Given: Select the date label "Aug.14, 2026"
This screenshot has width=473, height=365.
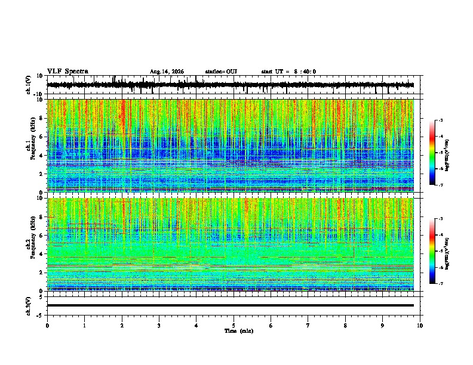Looking at the screenshot, I should [x=167, y=72].
